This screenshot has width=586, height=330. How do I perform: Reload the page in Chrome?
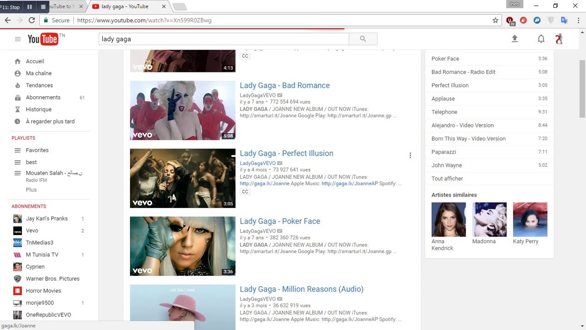(32, 20)
